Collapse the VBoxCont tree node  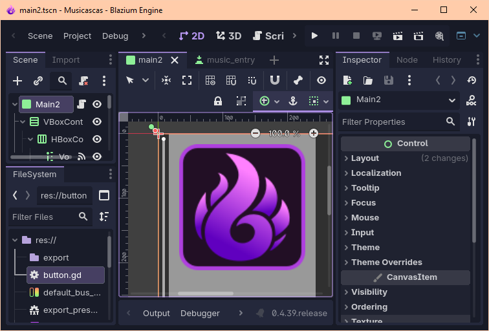(23, 122)
